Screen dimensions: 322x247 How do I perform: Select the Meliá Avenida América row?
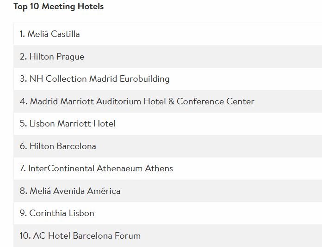pyautogui.click(x=168, y=191)
